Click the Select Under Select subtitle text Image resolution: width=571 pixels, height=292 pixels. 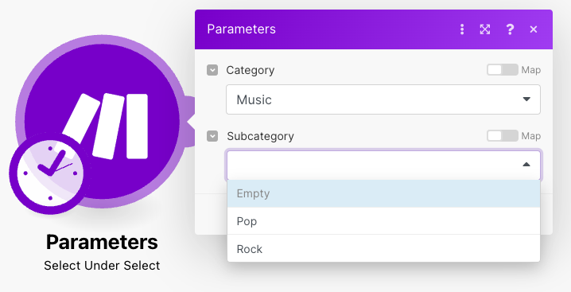[102, 266]
